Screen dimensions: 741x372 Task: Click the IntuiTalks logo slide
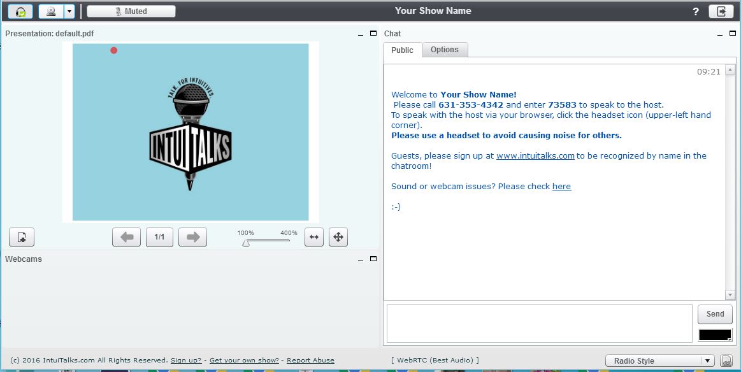point(191,132)
